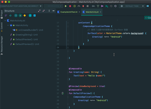Image resolution: width=151 pixels, height=109 pixels.
Task: Click the Git label in the toolbar
Action: pos(93,6)
